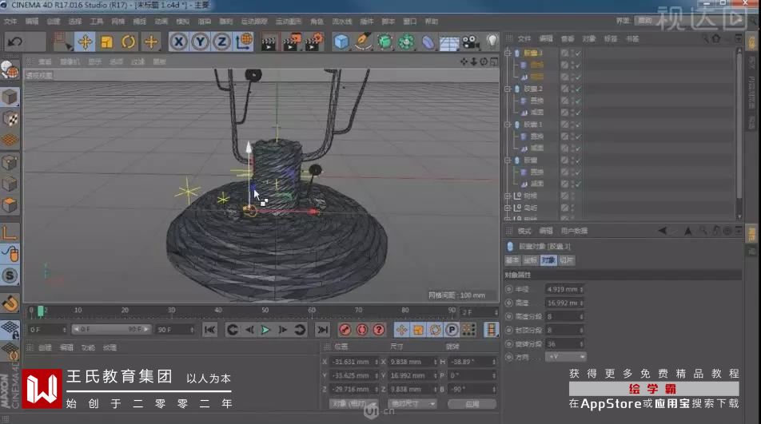Collapse the bottom 胶囊 tree node
This screenshot has height=424, width=761.
pyautogui.click(x=508, y=160)
